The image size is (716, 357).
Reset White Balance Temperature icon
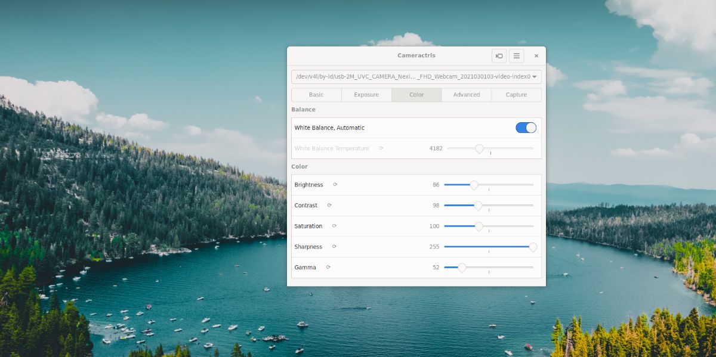(x=381, y=148)
